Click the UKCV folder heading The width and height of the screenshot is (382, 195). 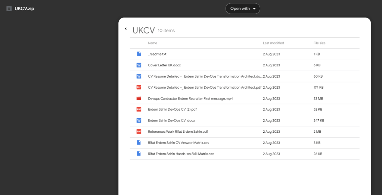144,31
